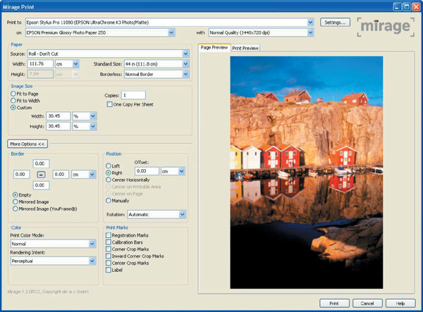
Task: Click the link border values icon
Action: (x=41, y=173)
